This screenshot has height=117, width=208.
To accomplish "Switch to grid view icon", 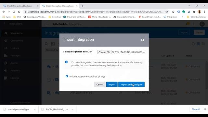I will (x=203, y=44).
